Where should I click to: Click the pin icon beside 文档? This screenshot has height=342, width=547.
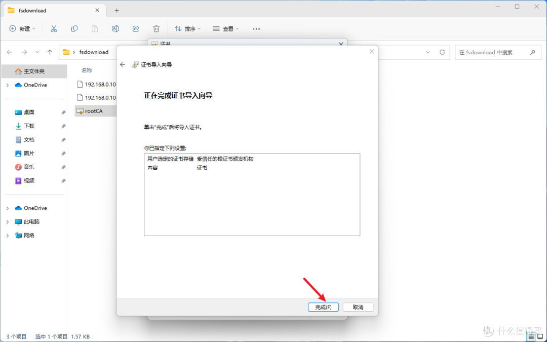pos(63,140)
